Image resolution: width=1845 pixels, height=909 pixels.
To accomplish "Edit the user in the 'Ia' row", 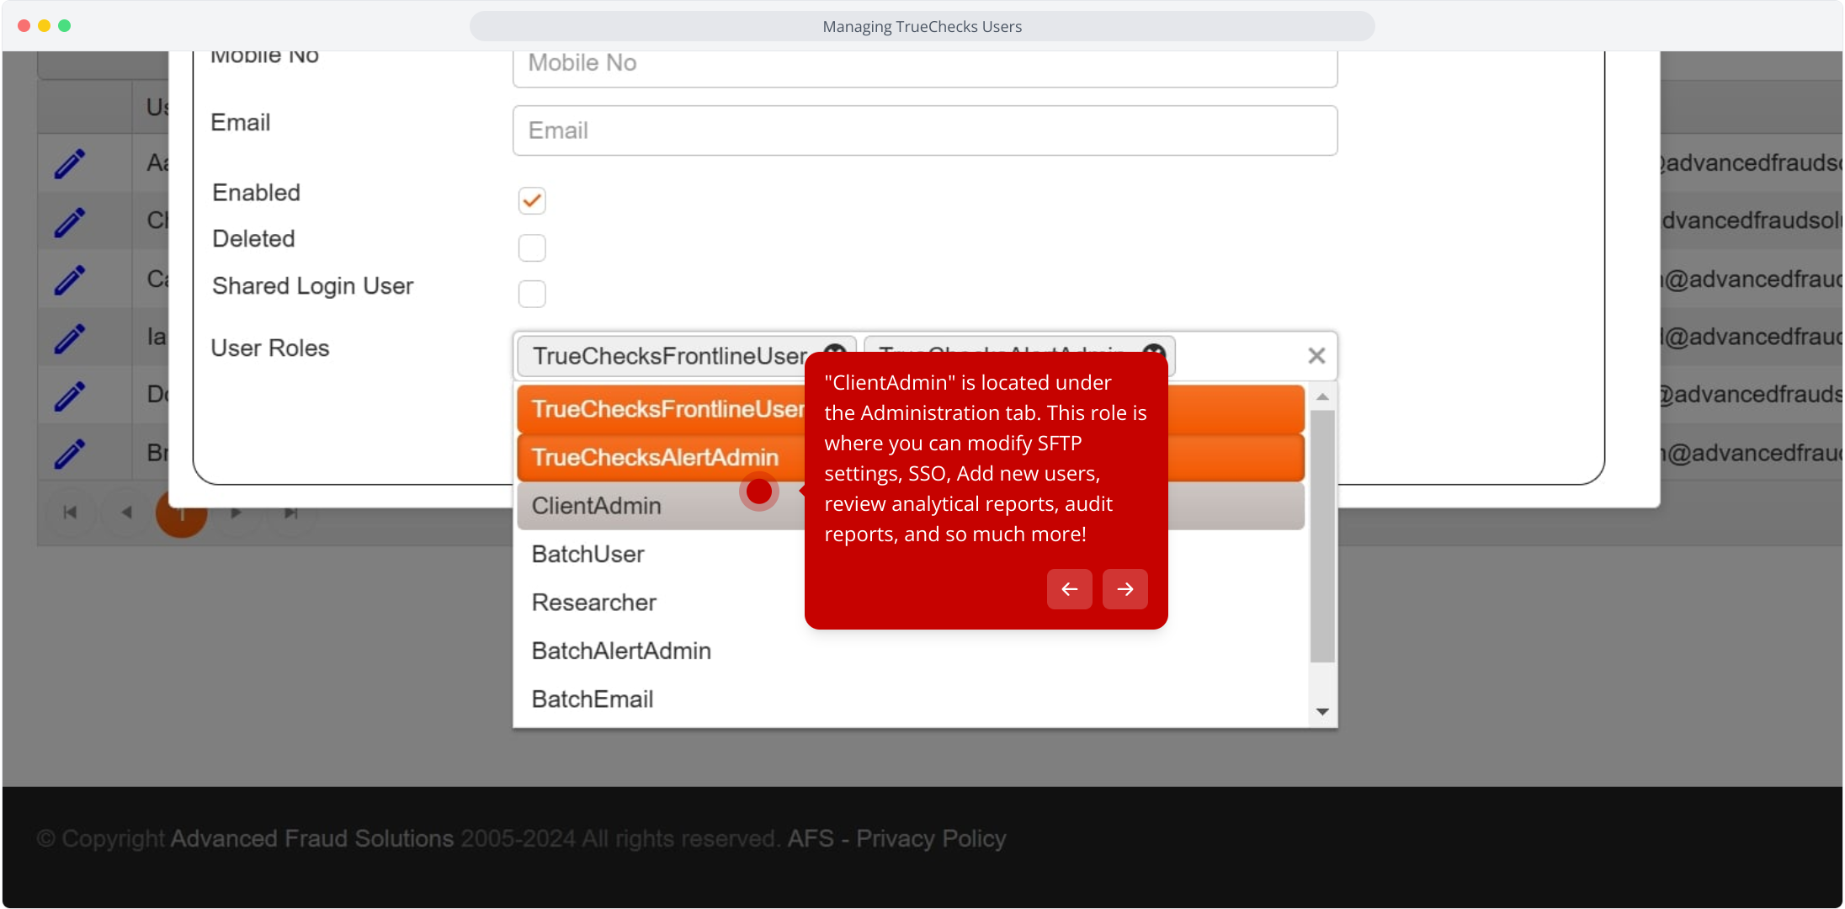I will point(70,338).
